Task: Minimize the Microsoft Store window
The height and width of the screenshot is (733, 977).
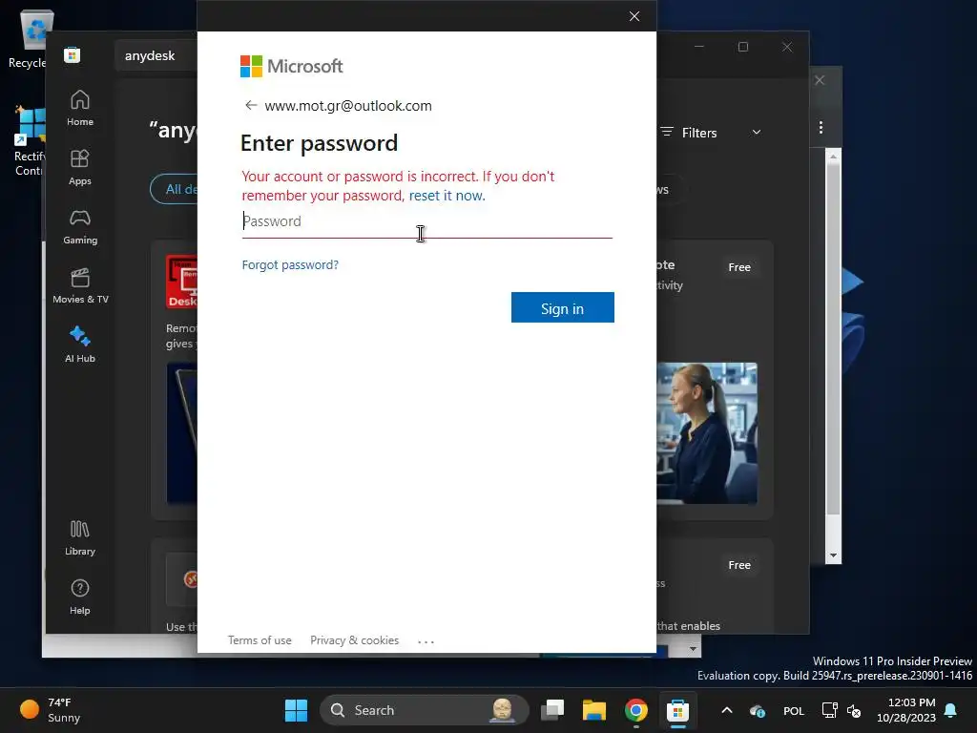Action: point(699,47)
